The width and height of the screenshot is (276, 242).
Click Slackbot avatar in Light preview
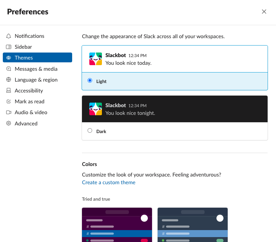tap(96, 59)
